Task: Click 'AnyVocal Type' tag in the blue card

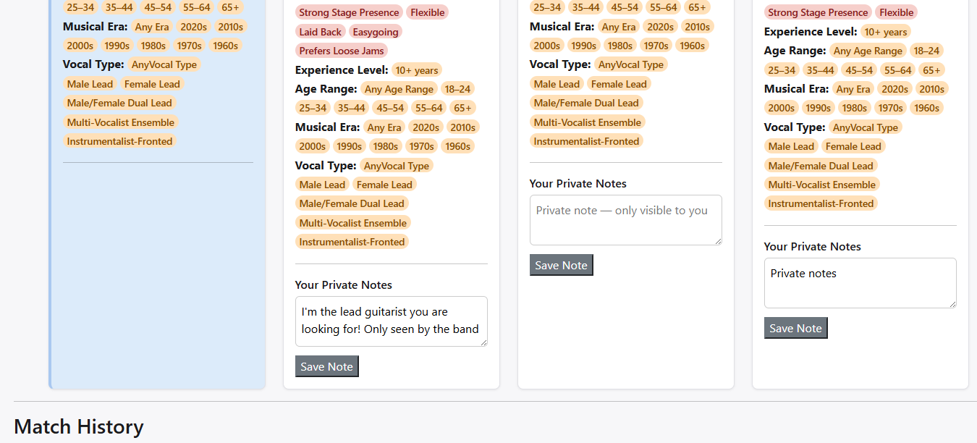Action: (164, 64)
